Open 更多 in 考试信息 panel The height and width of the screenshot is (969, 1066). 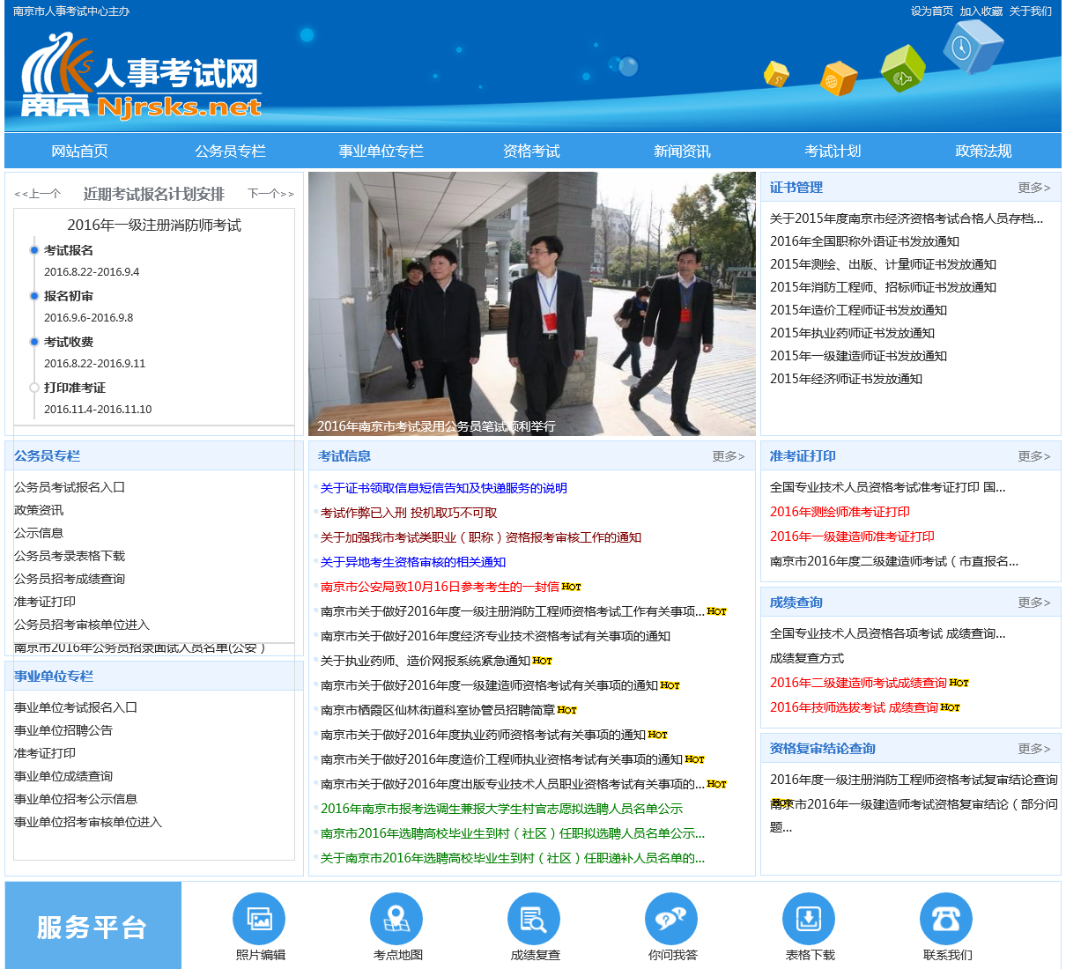pos(729,456)
